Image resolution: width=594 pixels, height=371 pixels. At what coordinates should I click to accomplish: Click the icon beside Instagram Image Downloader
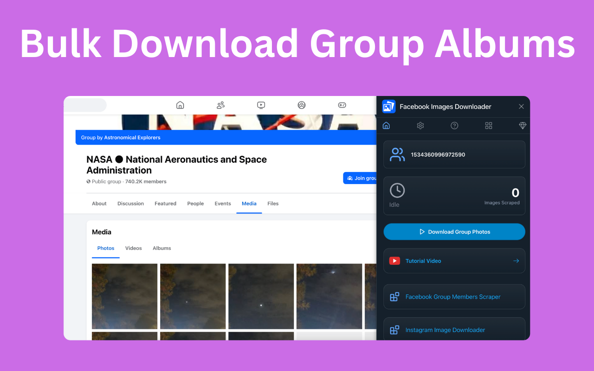click(x=394, y=330)
